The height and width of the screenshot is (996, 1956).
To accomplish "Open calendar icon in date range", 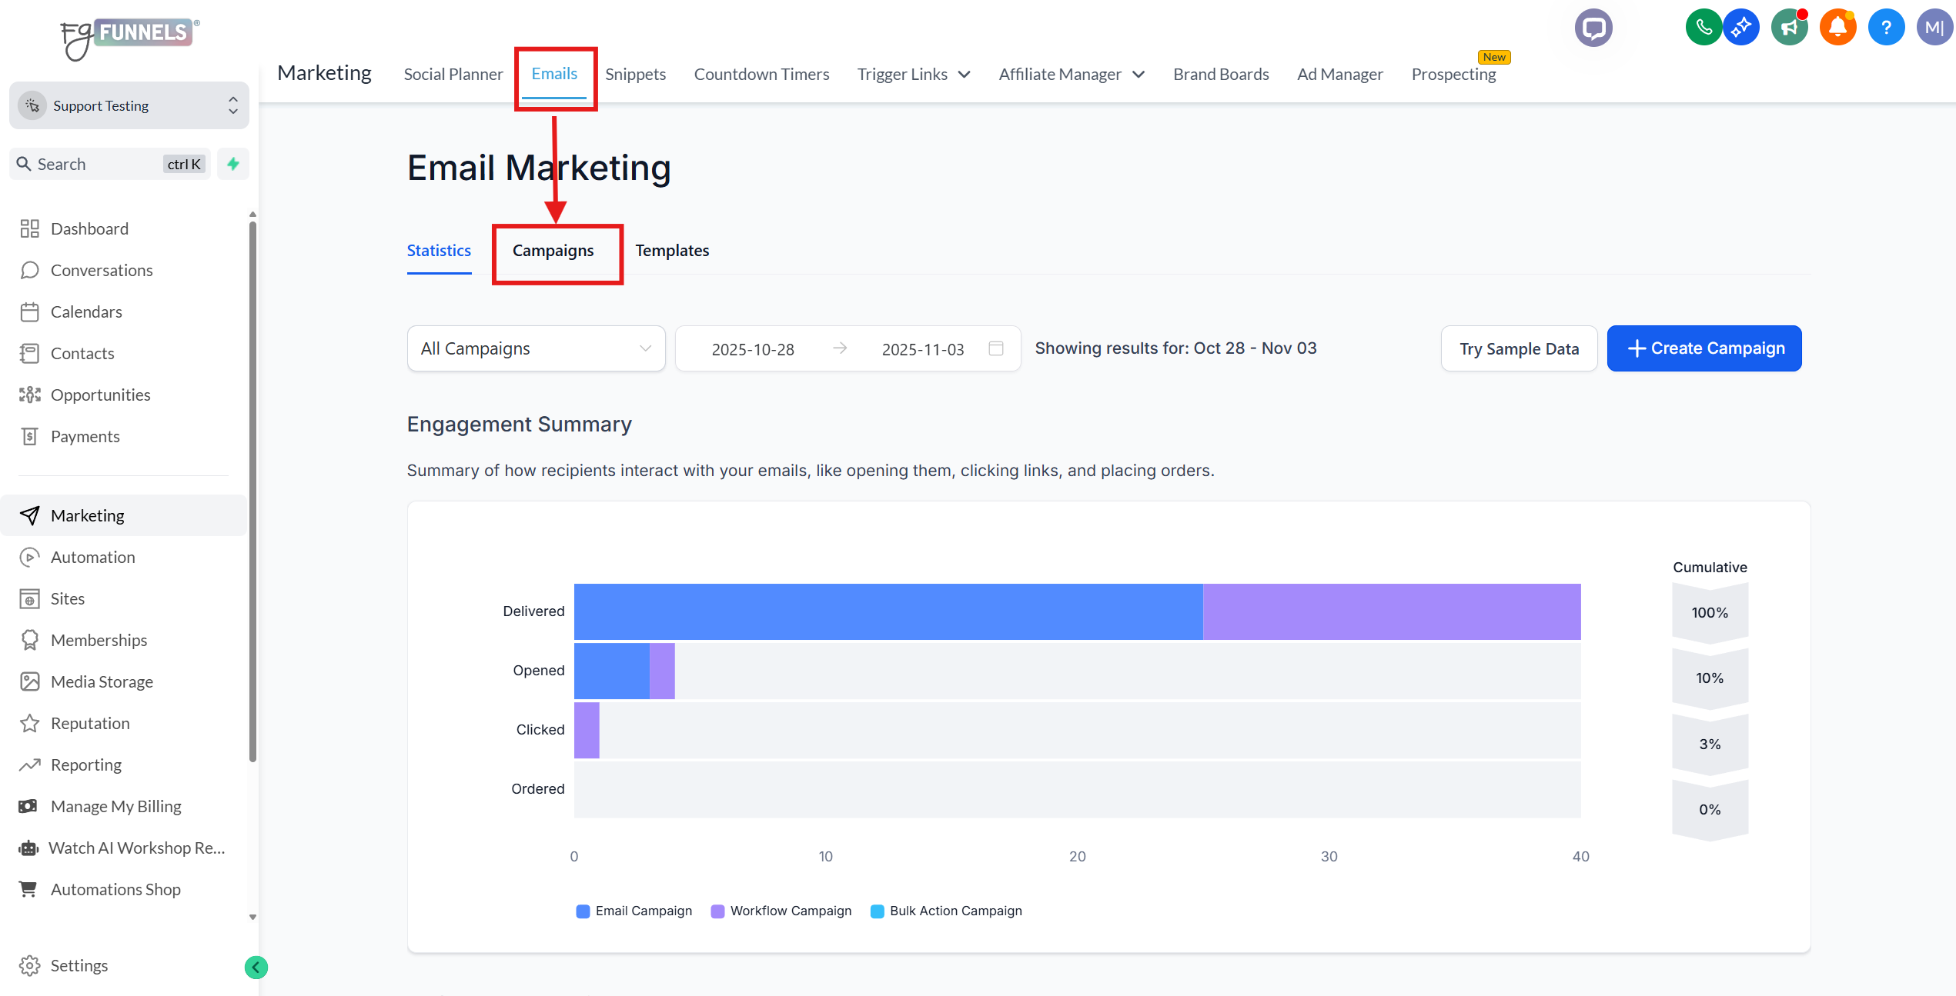I will click(996, 348).
